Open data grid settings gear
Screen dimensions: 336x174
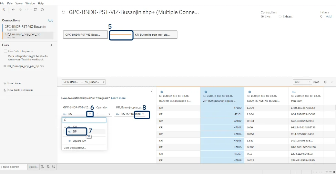coord(325,82)
